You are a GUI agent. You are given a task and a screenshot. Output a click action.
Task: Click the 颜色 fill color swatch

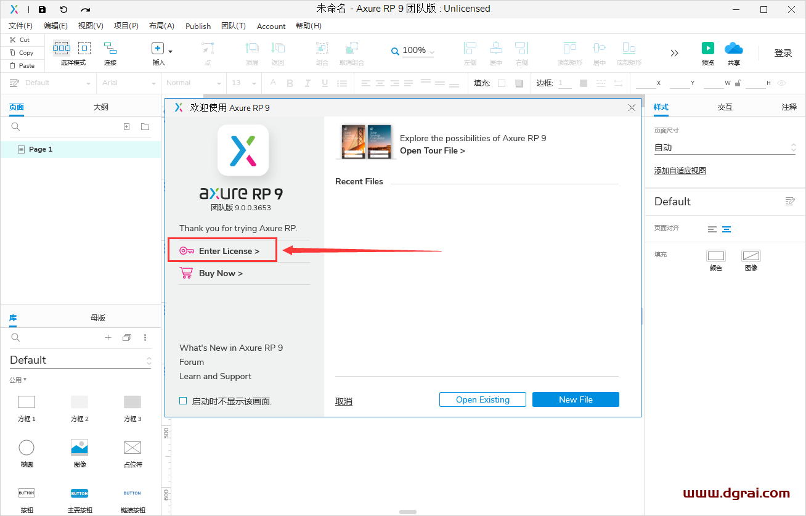click(x=716, y=256)
